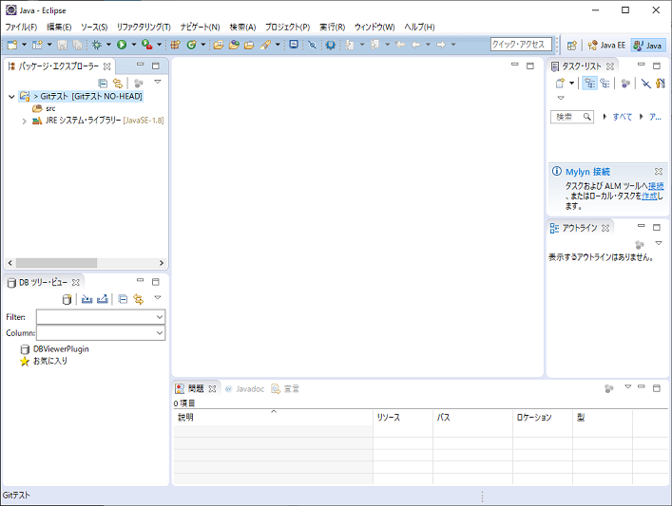
Task: Toggle Link with Editor in Package Explorer
Action: (x=118, y=83)
